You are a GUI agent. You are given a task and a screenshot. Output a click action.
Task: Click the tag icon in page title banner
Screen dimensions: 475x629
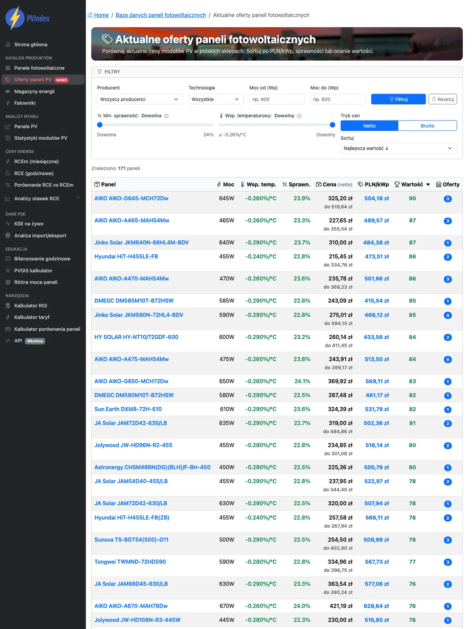(107, 39)
